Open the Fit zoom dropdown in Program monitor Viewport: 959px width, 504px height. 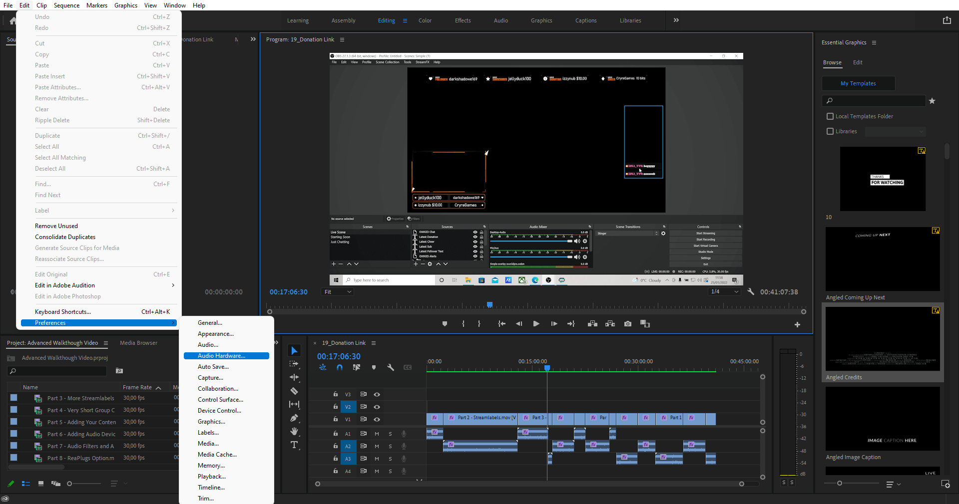coord(337,291)
